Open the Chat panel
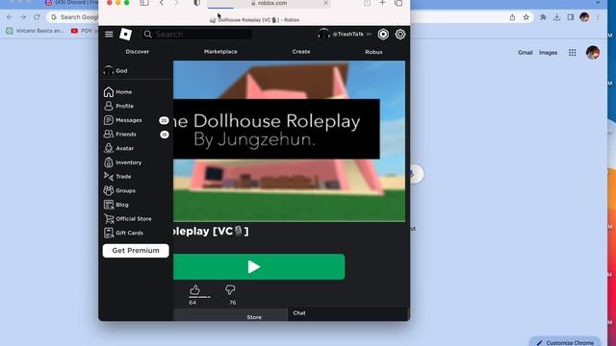616x346 pixels. [x=299, y=313]
